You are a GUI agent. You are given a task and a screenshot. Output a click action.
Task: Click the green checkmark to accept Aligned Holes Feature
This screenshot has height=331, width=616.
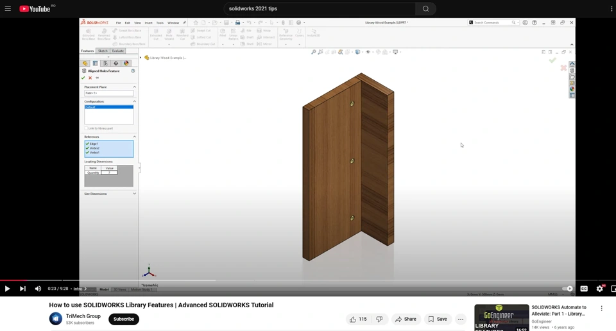[x=83, y=78]
